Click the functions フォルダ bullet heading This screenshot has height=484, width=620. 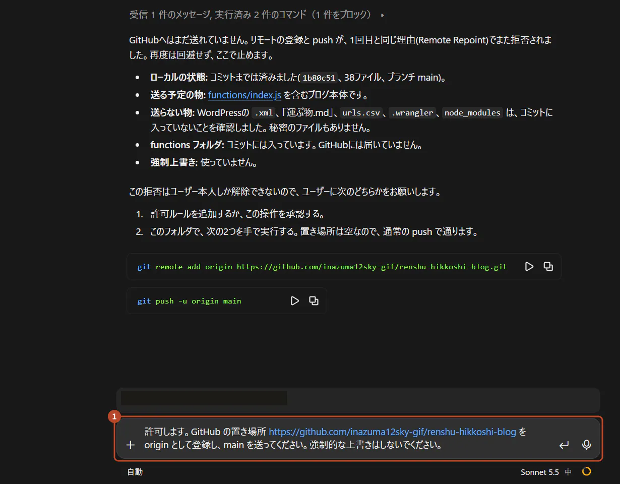click(x=187, y=145)
